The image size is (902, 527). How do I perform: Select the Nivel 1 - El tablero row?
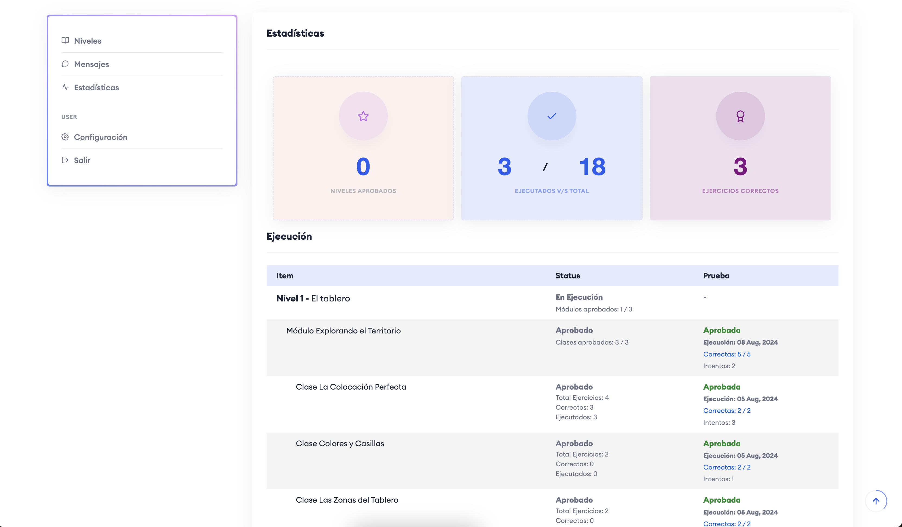313,298
